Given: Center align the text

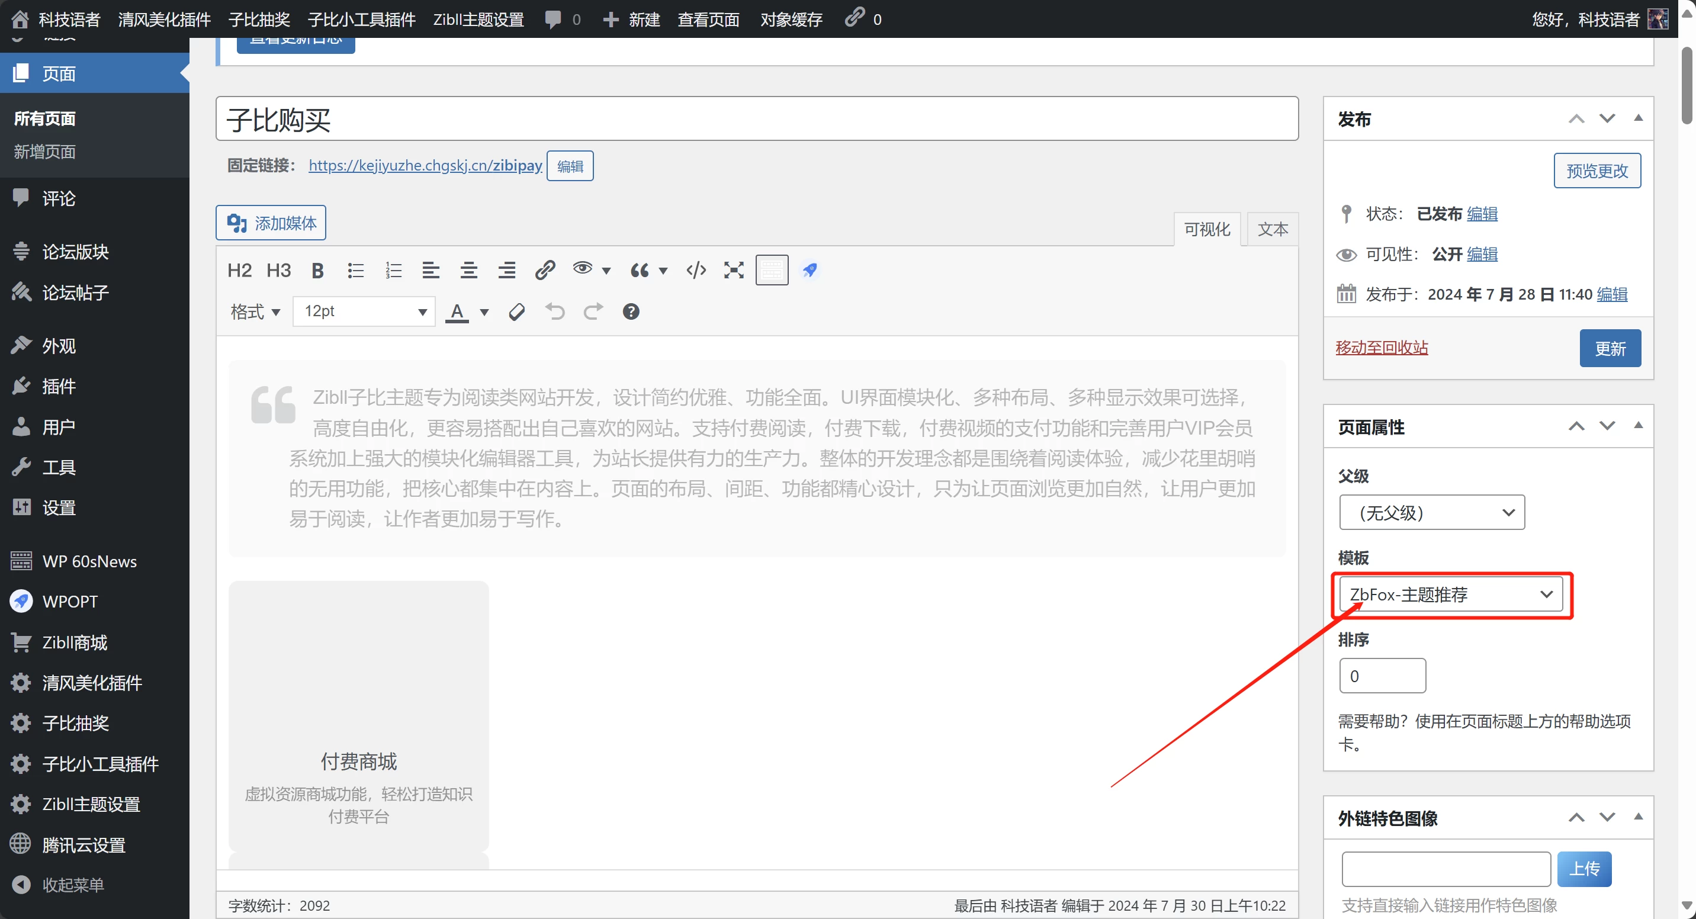Looking at the screenshot, I should coord(469,271).
